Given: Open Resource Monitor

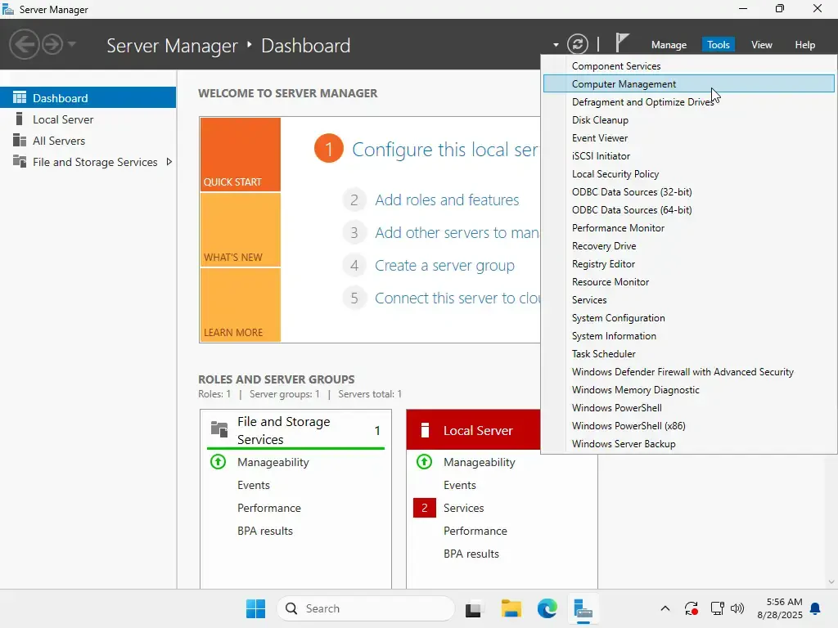Looking at the screenshot, I should [x=688, y=281].
